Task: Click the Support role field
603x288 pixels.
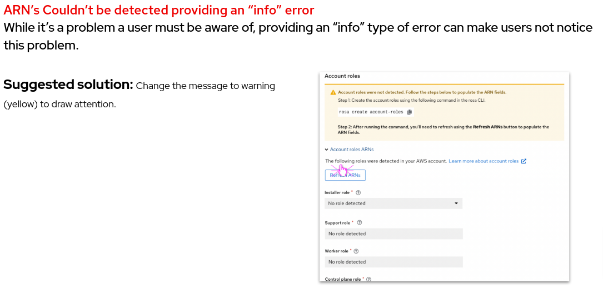Action: point(393,234)
